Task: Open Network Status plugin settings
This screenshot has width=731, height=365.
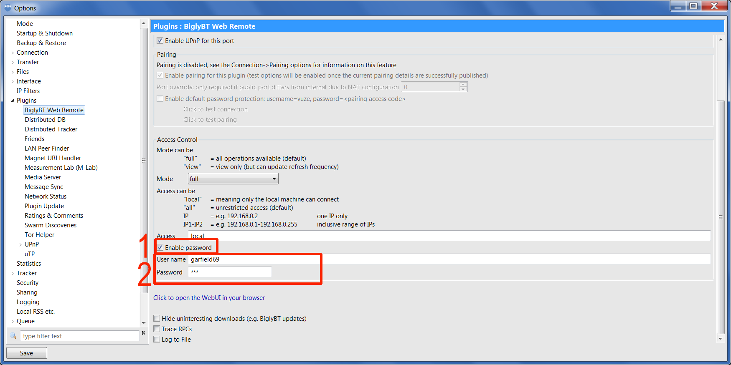Action: click(46, 196)
